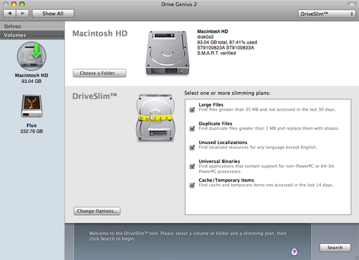The width and height of the screenshot is (359, 260).
Task: Click the 'Welcome to the DriveSlim tool' message
Action: (x=188, y=236)
